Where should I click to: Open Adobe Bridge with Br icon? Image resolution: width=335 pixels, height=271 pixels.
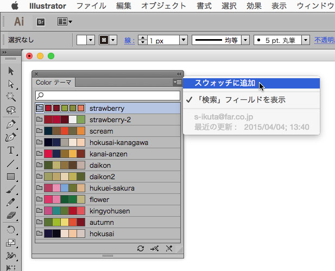(41, 22)
